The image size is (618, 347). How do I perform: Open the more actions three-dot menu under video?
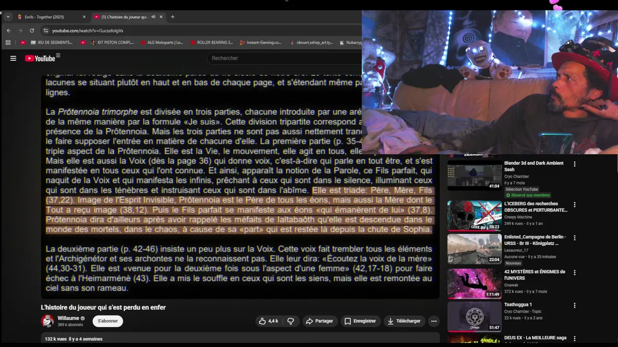click(x=434, y=321)
